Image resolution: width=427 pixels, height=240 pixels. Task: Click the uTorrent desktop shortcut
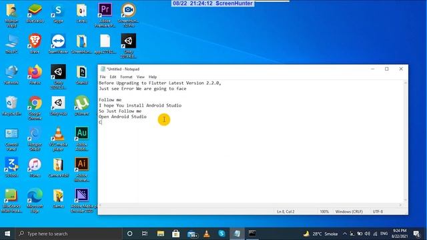click(81, 105)
